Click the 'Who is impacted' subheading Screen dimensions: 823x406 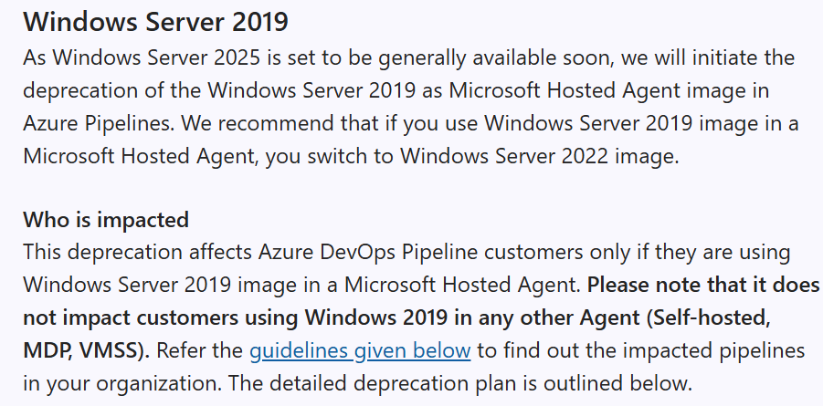(x=106, y=220)
